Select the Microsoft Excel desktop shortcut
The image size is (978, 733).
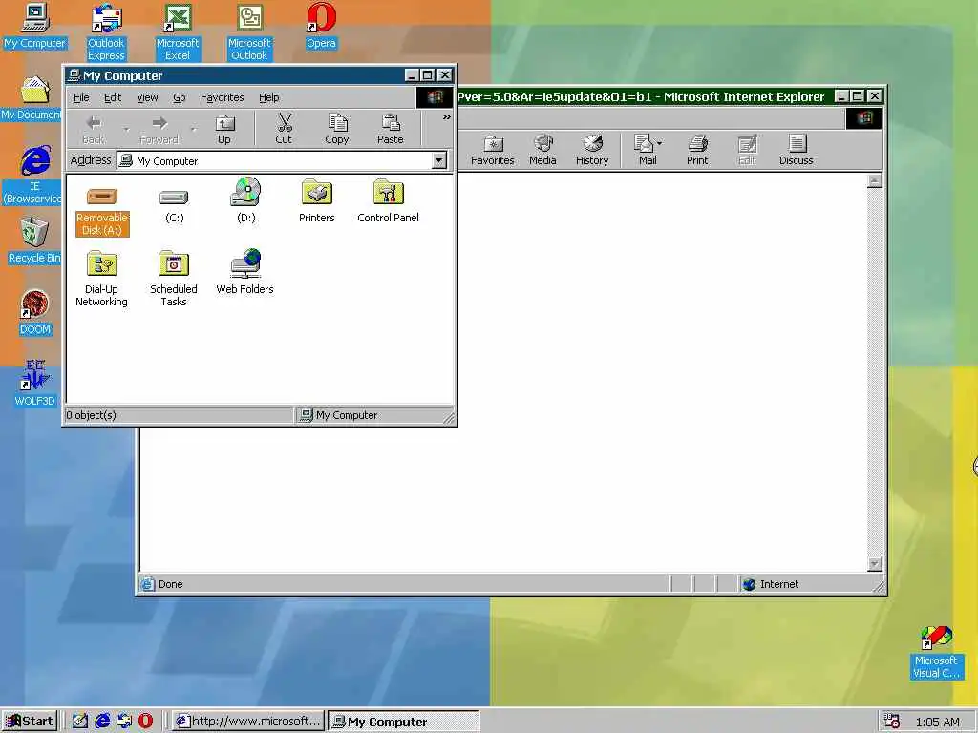coord(178,32)
